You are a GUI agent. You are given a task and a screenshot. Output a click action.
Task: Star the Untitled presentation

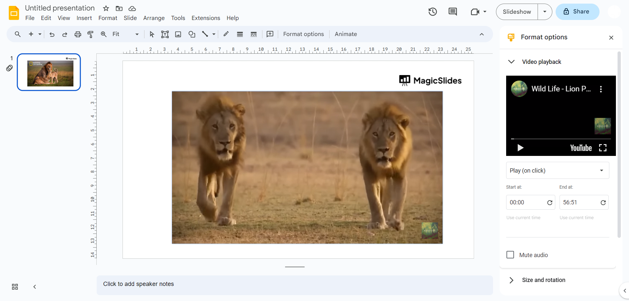(x=106, y=9)
